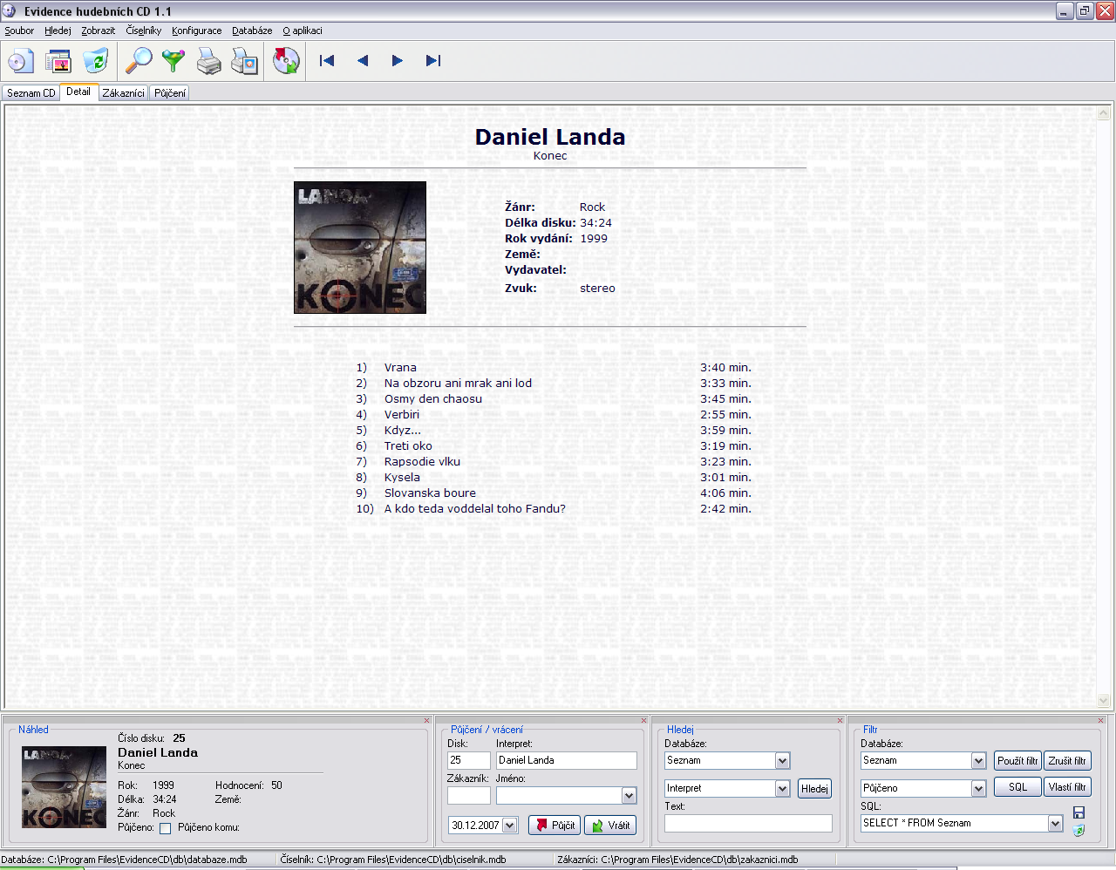Click the green filter funnel icon

coord(174,61)
